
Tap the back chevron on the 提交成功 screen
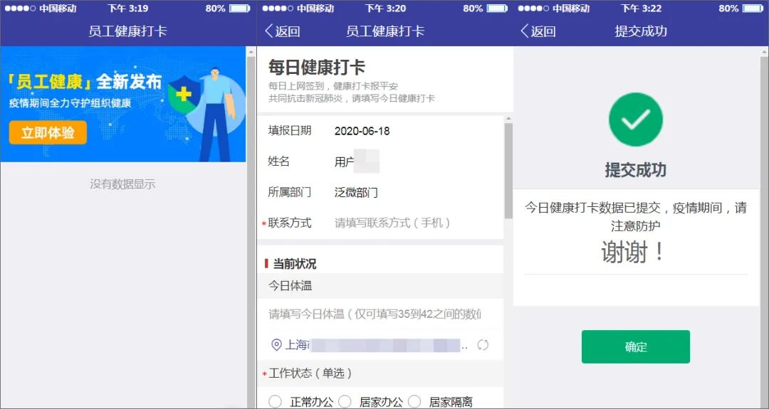point(525,31)
